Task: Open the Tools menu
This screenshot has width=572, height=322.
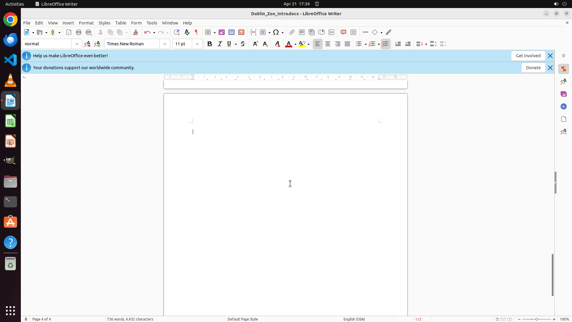Action: click(152, 23)
